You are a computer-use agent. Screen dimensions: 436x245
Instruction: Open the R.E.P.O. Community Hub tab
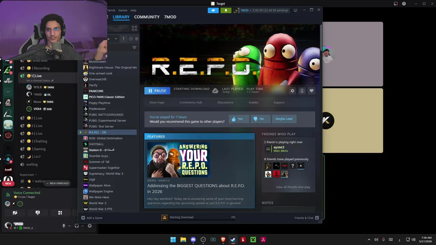tap(191, 102)
